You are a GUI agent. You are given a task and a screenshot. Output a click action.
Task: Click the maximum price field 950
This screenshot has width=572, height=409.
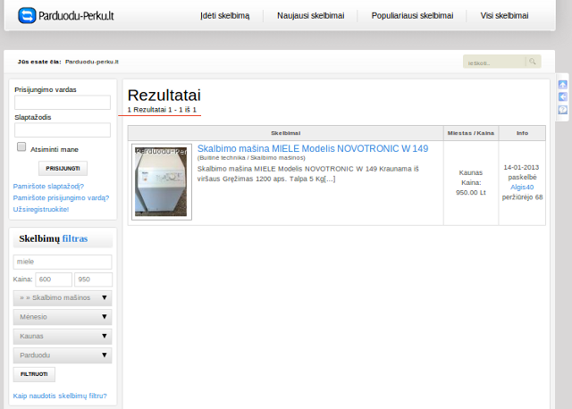click(93, 280)
